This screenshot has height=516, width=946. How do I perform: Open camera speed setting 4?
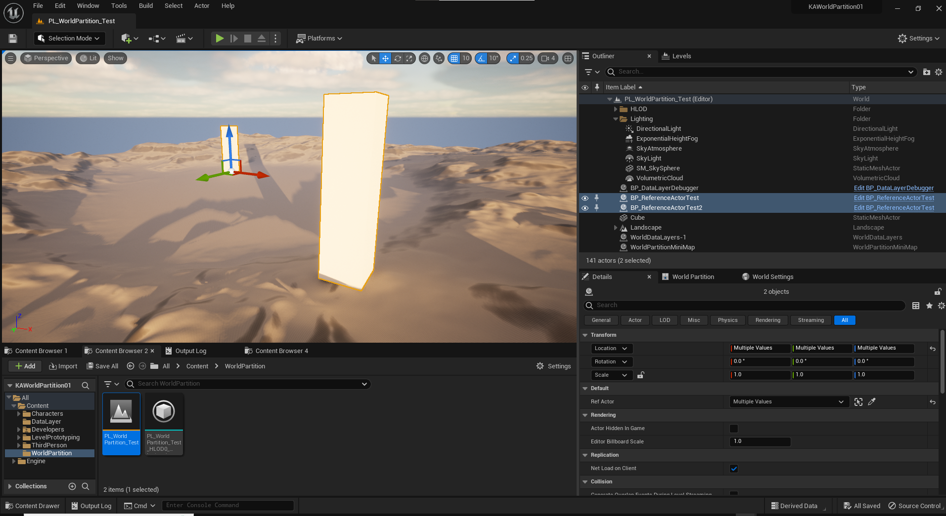pyautogui.click(x=548, y=58)
